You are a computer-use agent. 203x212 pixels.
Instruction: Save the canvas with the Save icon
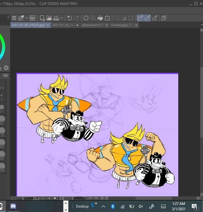(56, 18)
